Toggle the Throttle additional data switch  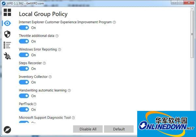point(24,41)
